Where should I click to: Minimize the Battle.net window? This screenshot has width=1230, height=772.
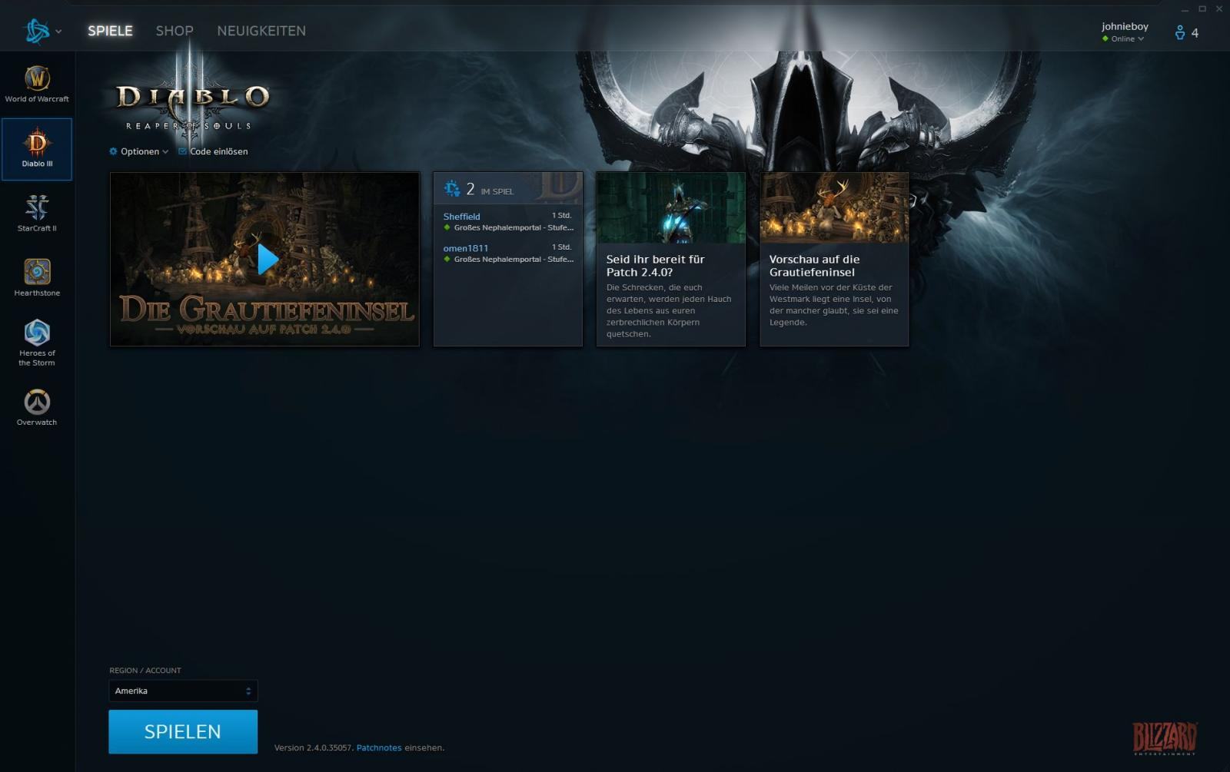pyautogui.click(x=1185, y=9)
